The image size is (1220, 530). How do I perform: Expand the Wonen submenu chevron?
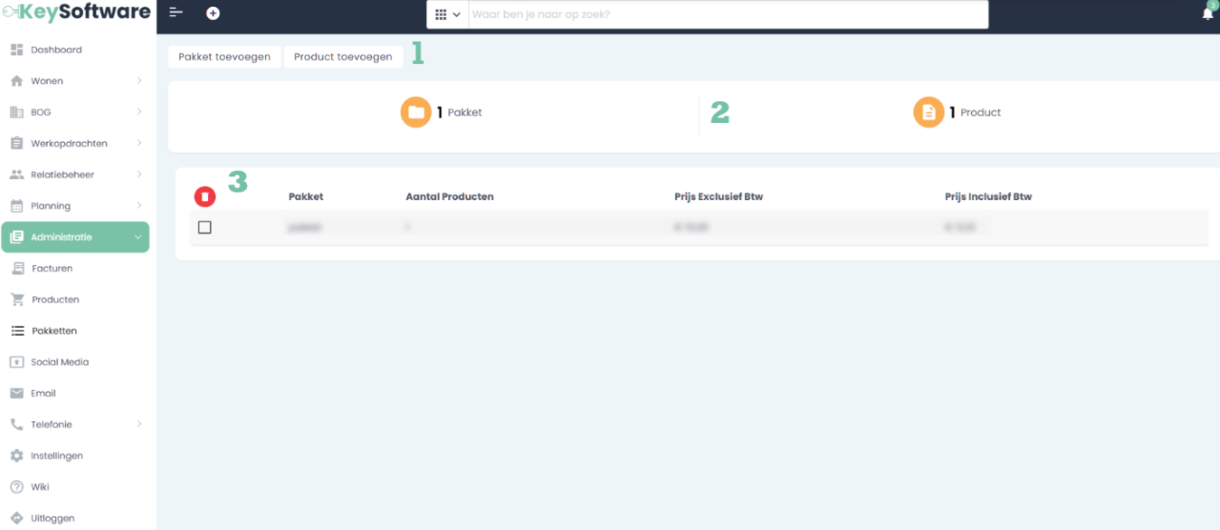pos(139,81)
